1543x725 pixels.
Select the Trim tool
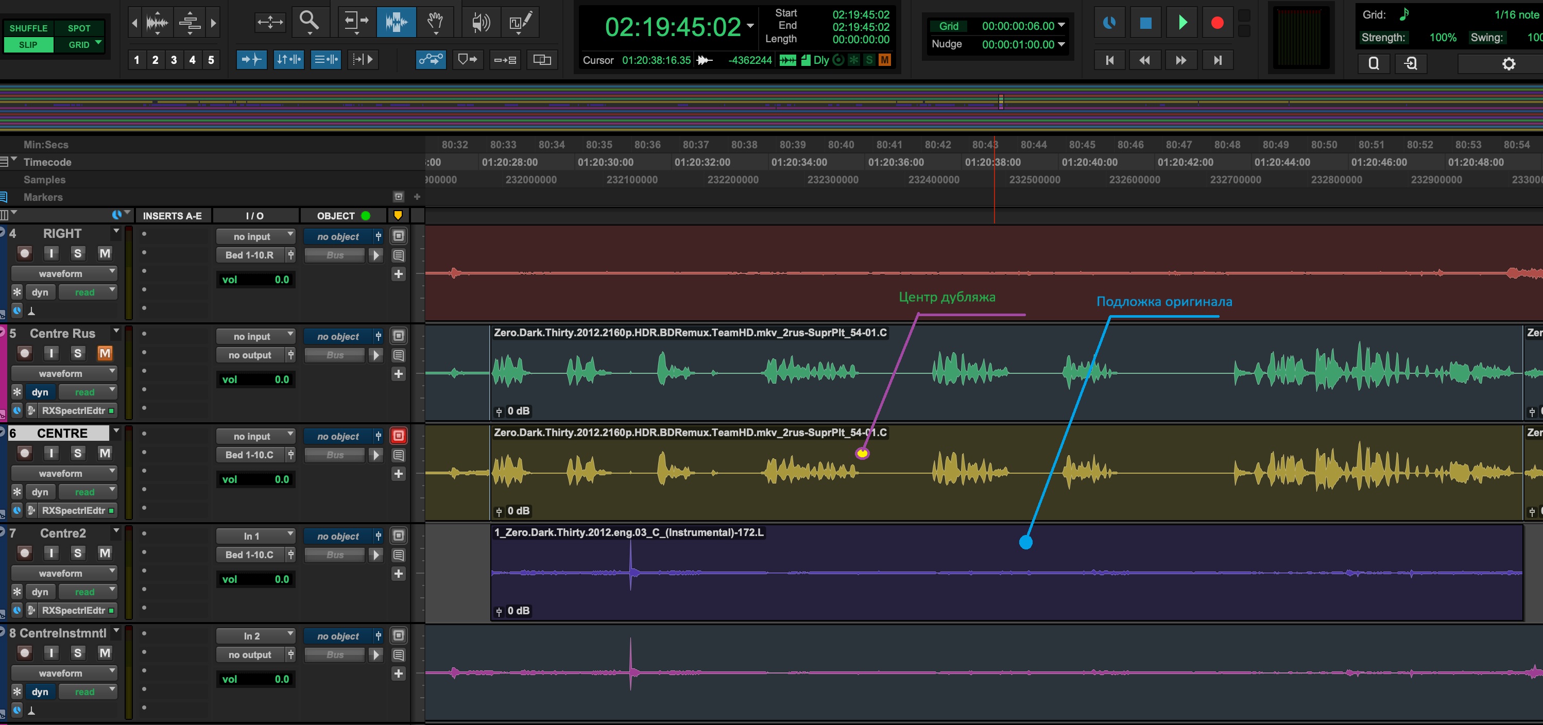[x=356, y=22]
